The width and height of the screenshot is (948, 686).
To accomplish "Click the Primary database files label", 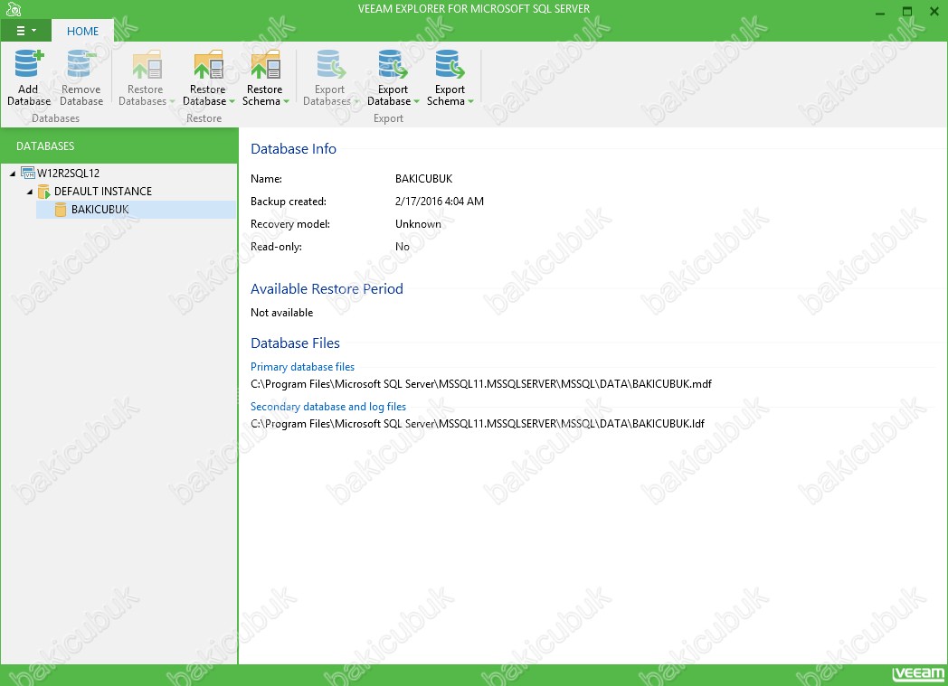I will coord(302,367).
